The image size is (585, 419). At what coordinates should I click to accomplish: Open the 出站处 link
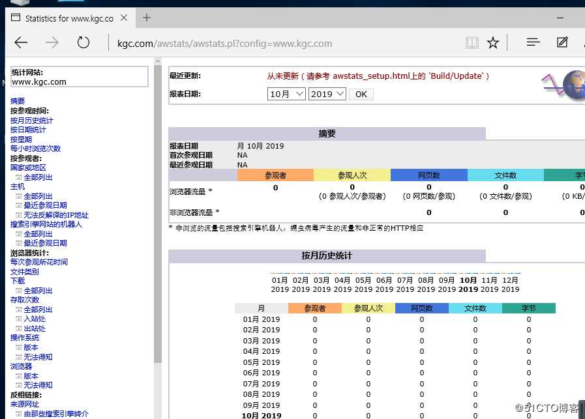tap(35, 328)
